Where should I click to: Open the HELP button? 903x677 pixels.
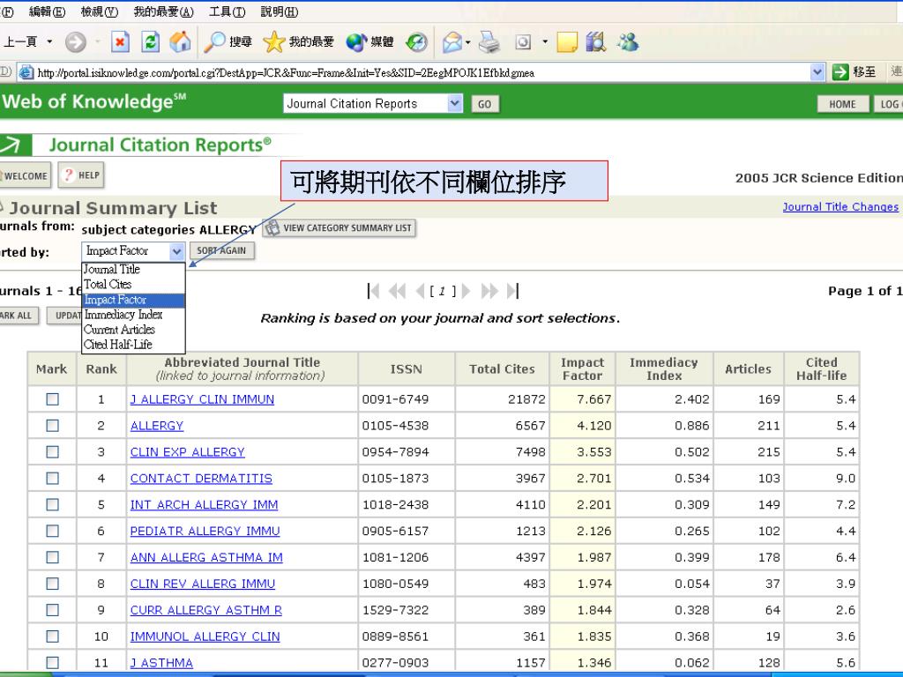82,175
